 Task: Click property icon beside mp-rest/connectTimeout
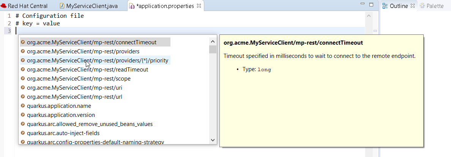tap(23, 42)
